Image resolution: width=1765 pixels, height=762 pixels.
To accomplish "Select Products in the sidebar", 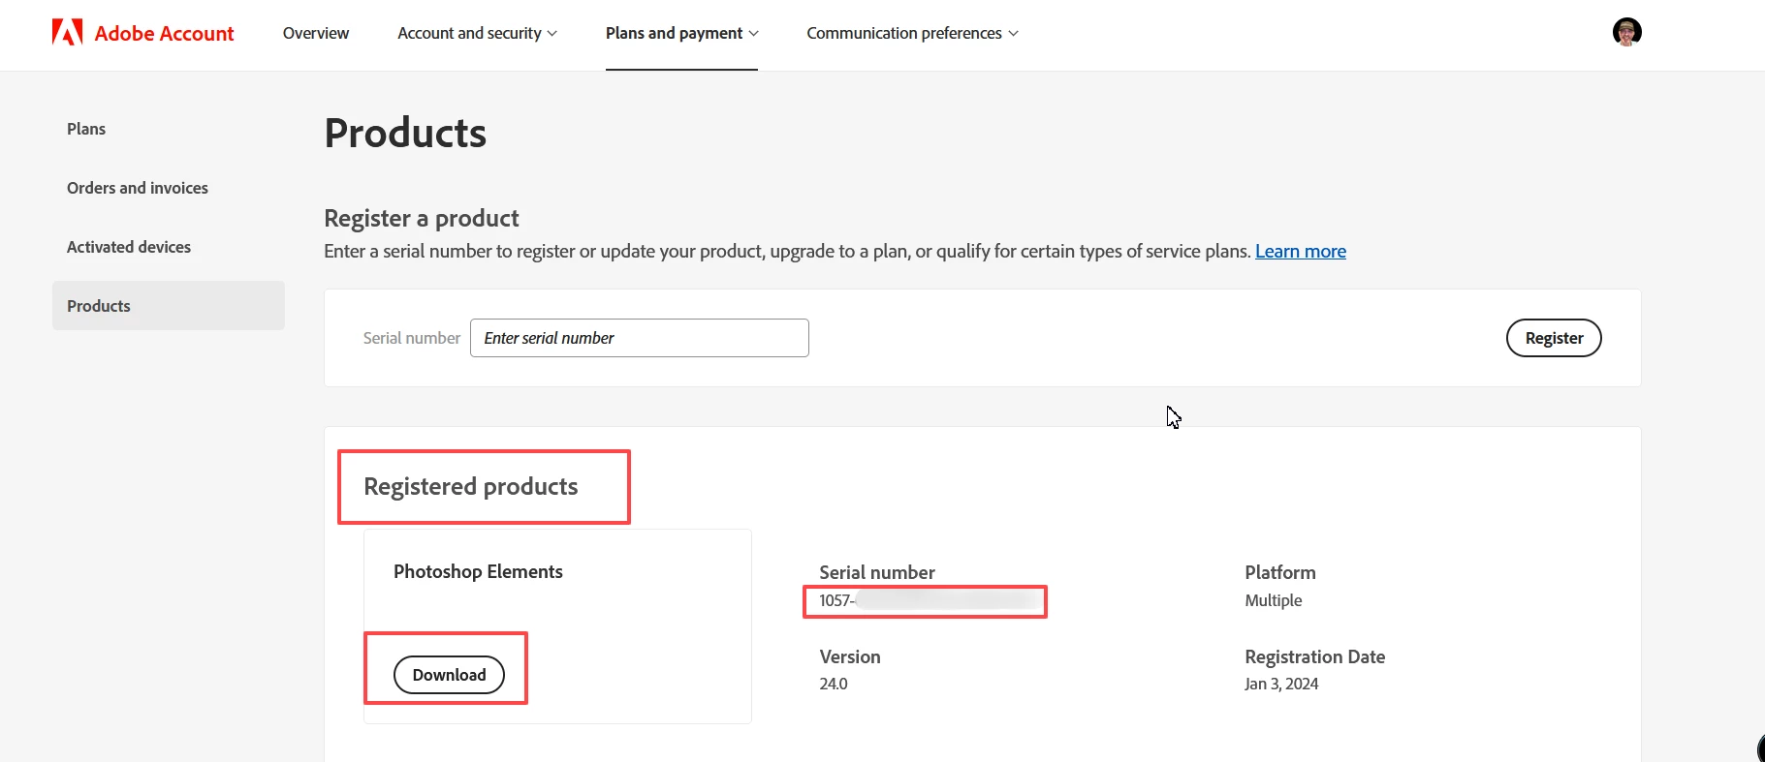I will coord(99,306).
